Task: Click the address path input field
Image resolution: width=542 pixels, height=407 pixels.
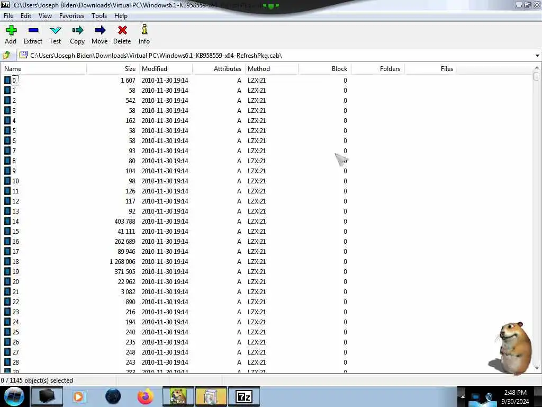Action: 276,55
